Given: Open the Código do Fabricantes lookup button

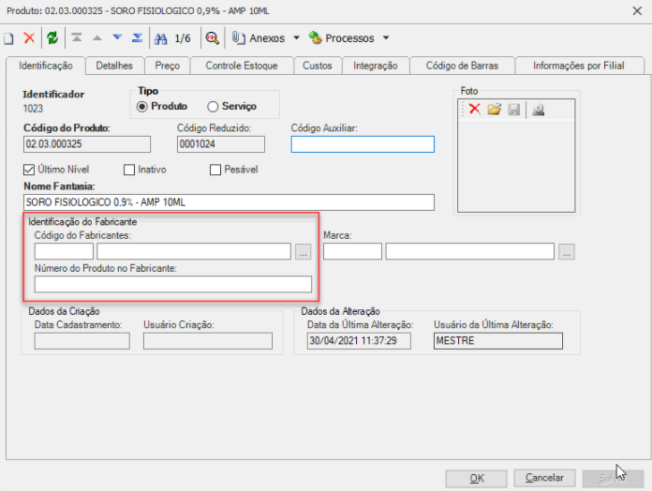Looking at the screenshot, I should click(x=304, y=252).
